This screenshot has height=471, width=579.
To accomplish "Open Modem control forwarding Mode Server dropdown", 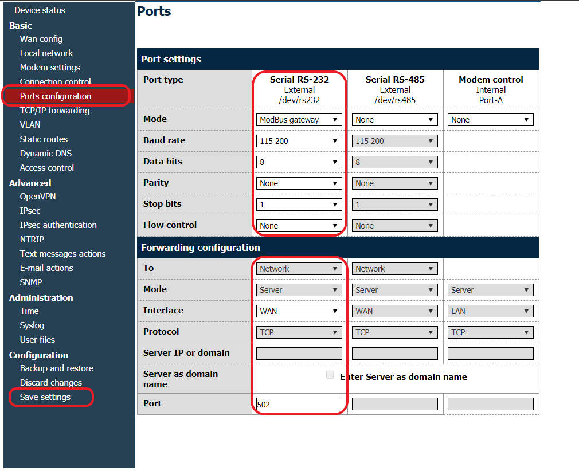I will pyautogui.click(x=490, y=290).
